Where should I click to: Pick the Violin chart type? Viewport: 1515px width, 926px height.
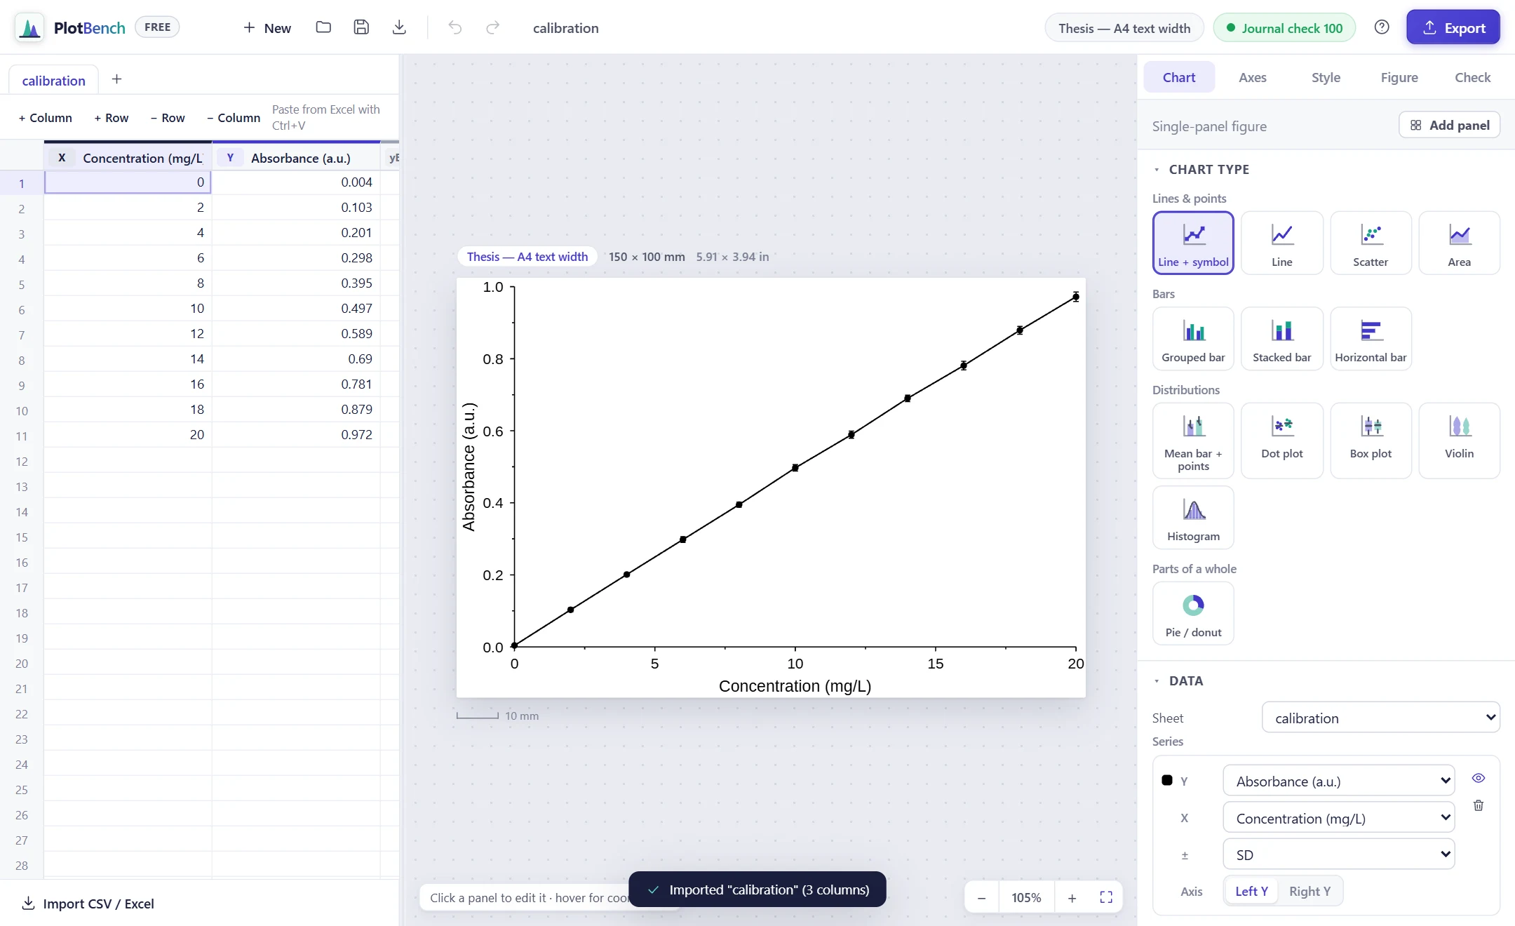(x=1460, y=441)
